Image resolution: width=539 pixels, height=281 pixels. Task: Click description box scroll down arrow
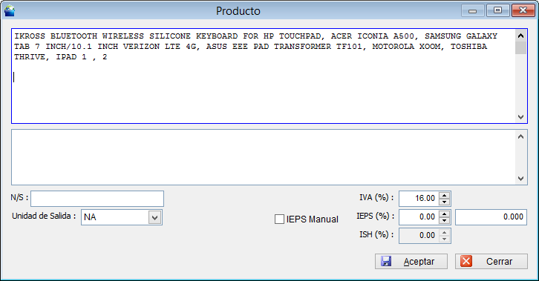pos(520,117)
